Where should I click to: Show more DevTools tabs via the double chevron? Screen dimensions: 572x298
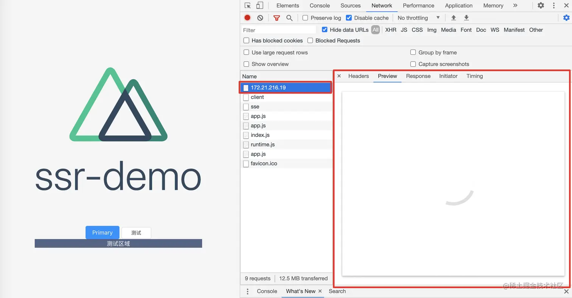[515, 6]
